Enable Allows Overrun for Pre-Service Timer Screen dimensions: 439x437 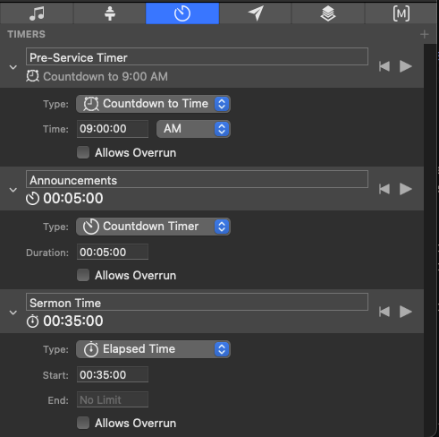[x=83, y=152]
